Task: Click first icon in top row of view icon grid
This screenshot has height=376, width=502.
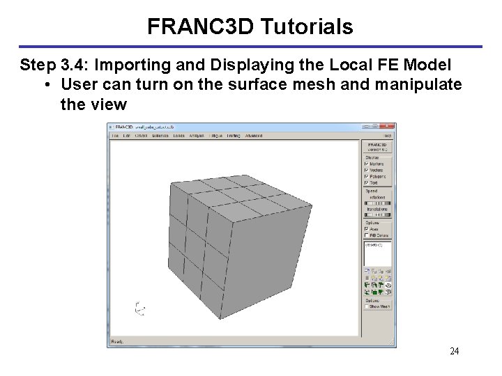Action: coord(367,271)
